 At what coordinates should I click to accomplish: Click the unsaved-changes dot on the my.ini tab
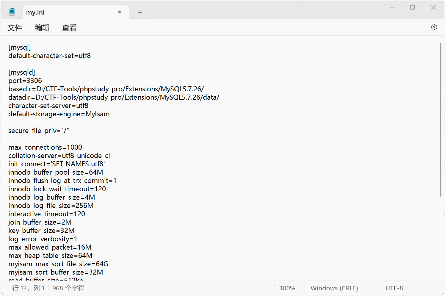(120, 12)
